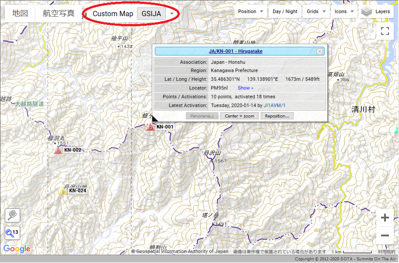Image resolution: width=399 pixels, height=263 pixels.
Task: Open JA/KN-001 - Hirugatake summit link
Action: click(x=236, y=51)
